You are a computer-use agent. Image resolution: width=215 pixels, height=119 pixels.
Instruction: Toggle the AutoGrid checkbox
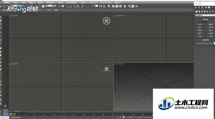(200, 22)
